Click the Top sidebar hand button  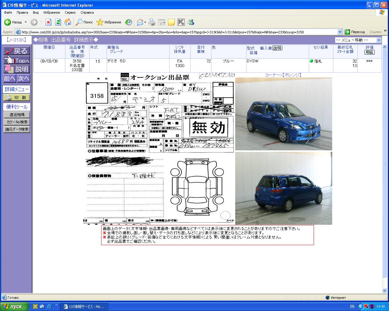[17, 60]
